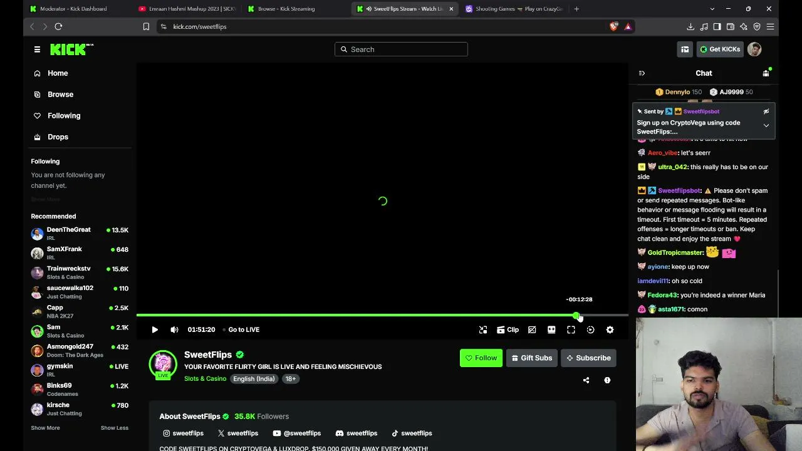The width and height of the screenshot is (802, 451).
Task: Bookmark this page
Action: pos(146,26)
